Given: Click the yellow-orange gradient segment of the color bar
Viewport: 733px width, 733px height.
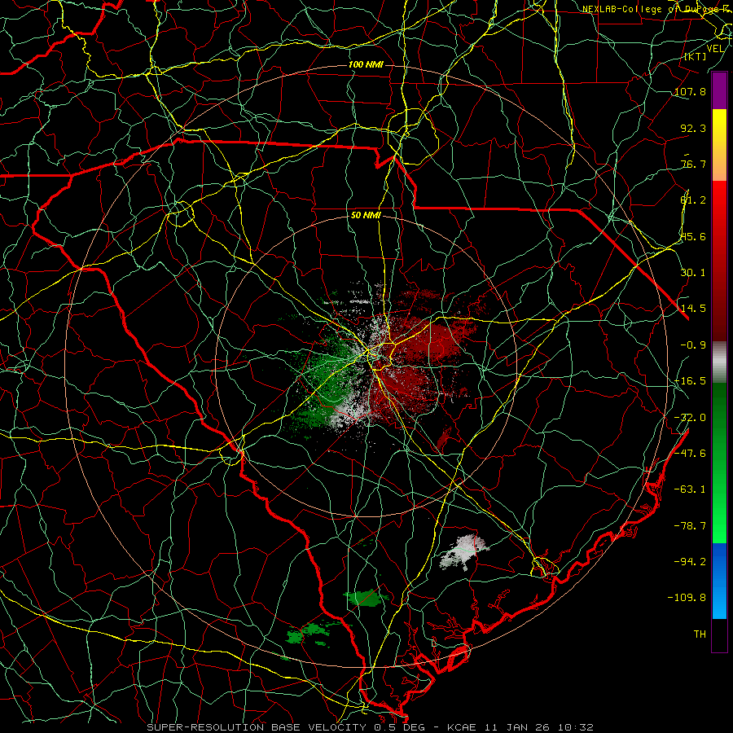Looking at the screenshot, I should pos(719,145).
